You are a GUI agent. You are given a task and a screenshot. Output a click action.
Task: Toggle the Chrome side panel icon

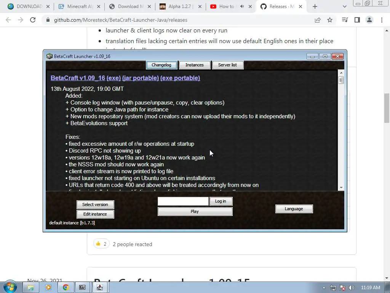[357, 20]
